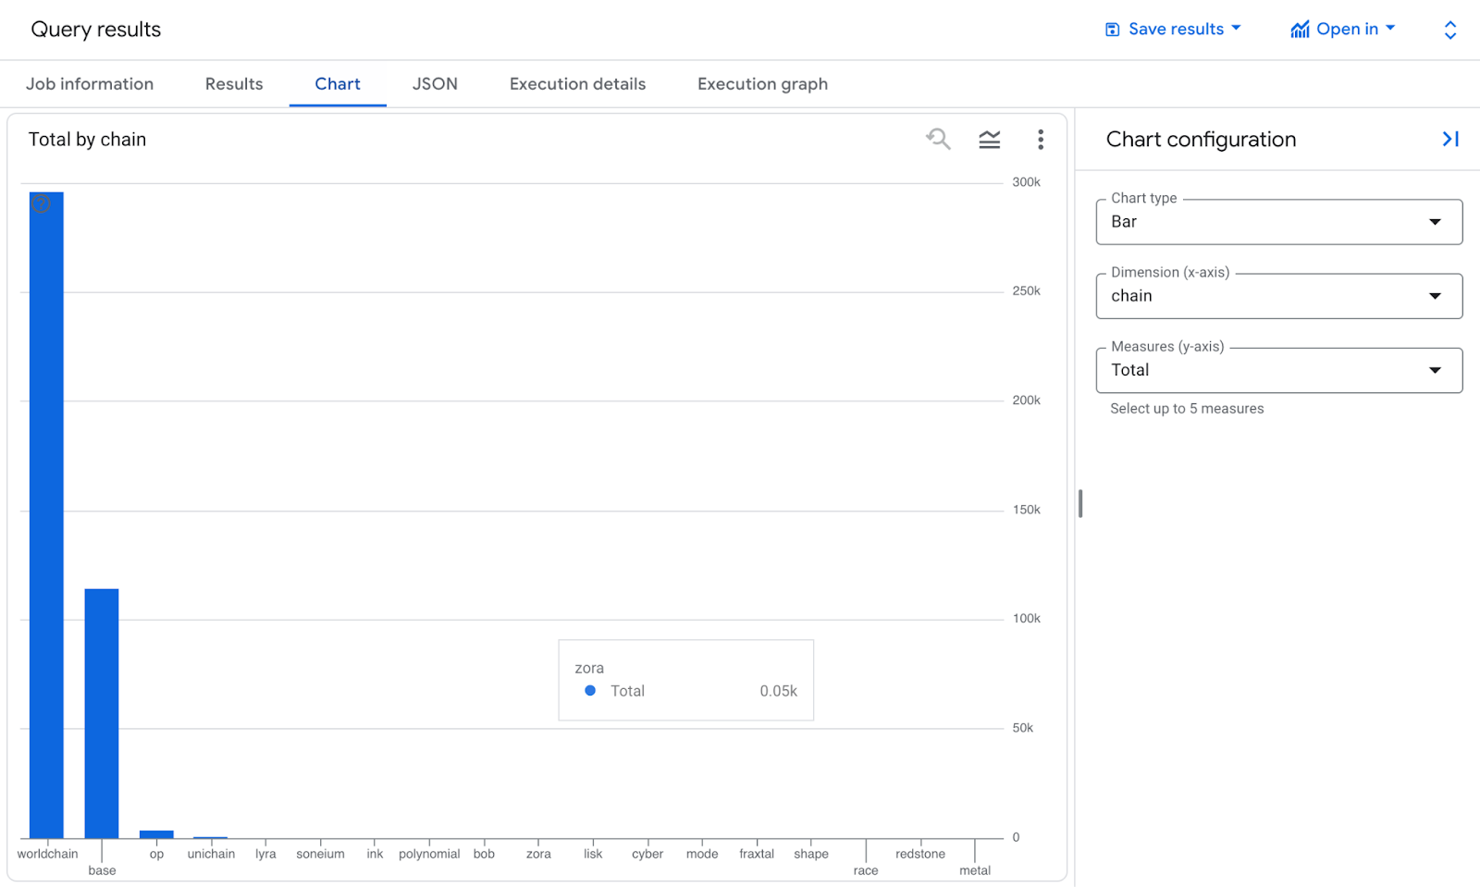Click the worldchain bar in chart
The image size is (1480, 887).
[x=46, y=515]
